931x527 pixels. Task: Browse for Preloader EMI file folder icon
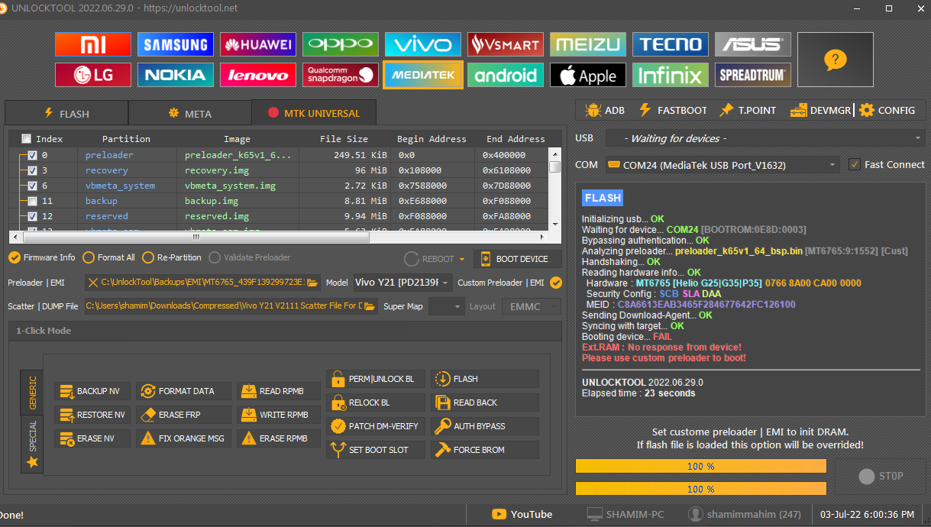tap(312, 283)
